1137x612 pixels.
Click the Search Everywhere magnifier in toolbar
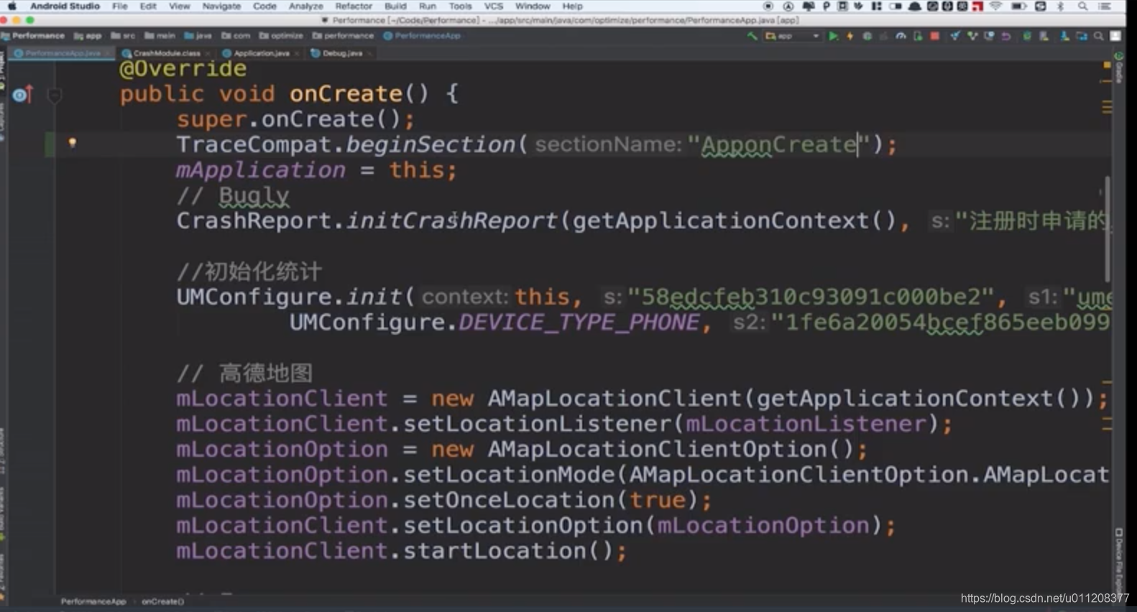click(x=1098, y=35)
